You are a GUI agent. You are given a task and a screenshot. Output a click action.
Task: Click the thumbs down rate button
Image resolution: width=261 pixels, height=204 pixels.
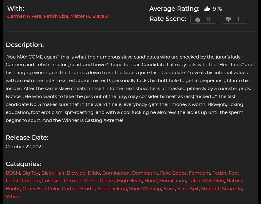(x=234, y=19)
